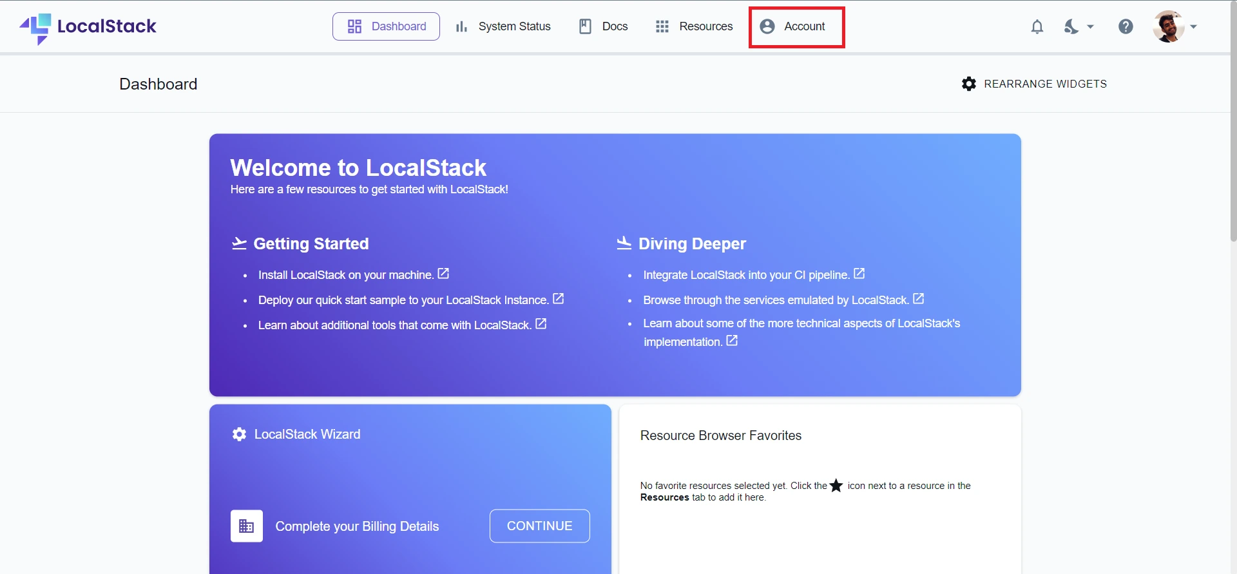Open the notifications bell
This screenshot has height=574, width=1237.
coord(1037,26)
